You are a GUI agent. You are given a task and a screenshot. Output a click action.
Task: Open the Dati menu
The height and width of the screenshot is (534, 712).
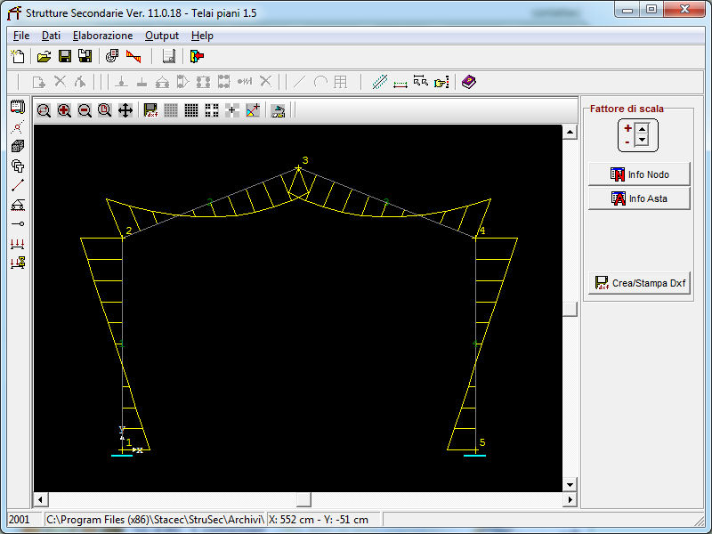click(x=51, y=36)
